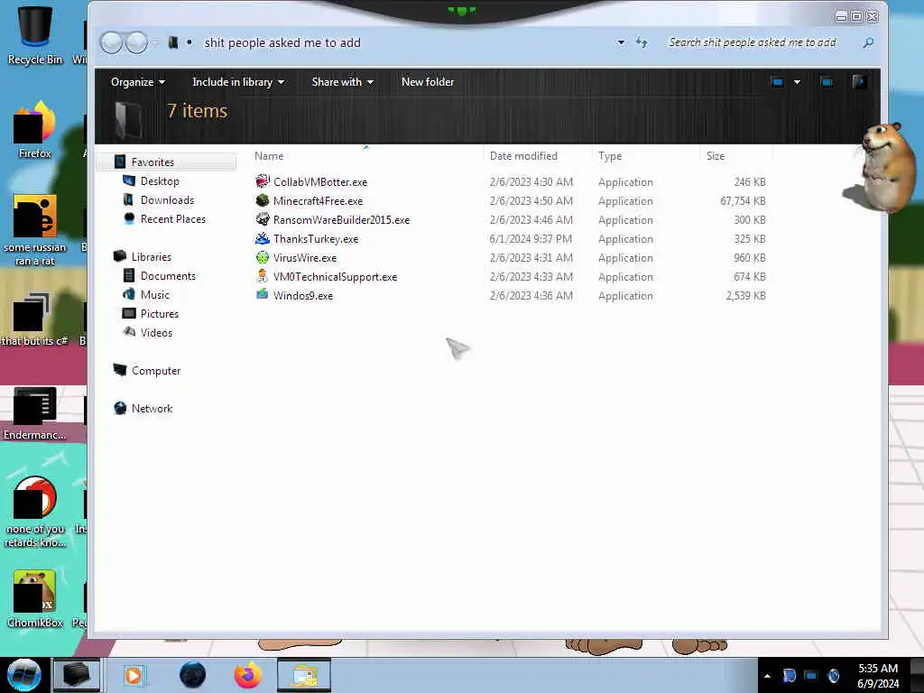The width and height of the screenshot is (924, 693).
Task: Open the Share with menu
Action: coord(342,82)
